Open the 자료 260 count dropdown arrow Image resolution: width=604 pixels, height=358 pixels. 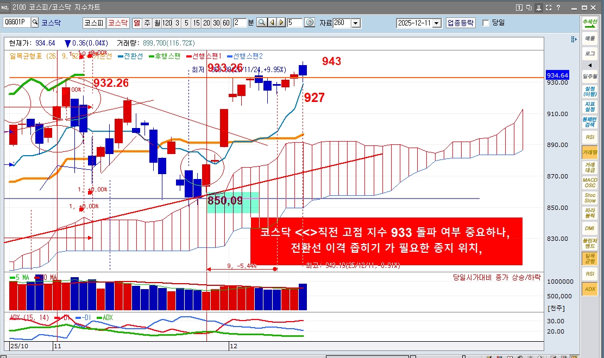(356, 23)
